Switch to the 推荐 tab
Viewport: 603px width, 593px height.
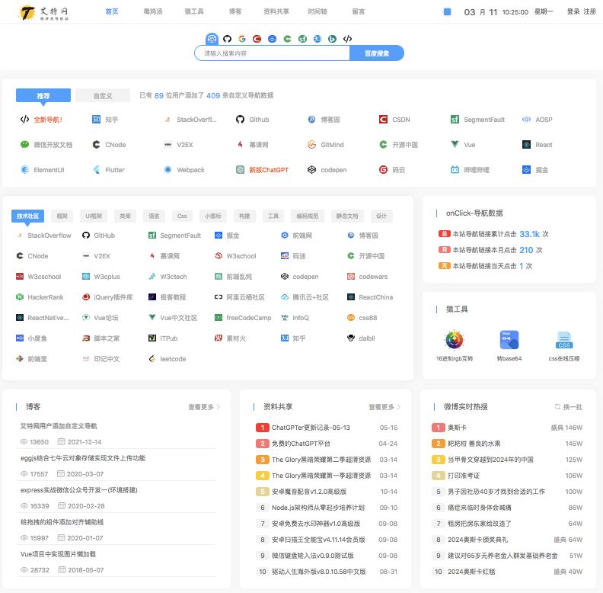click(43, 95)
